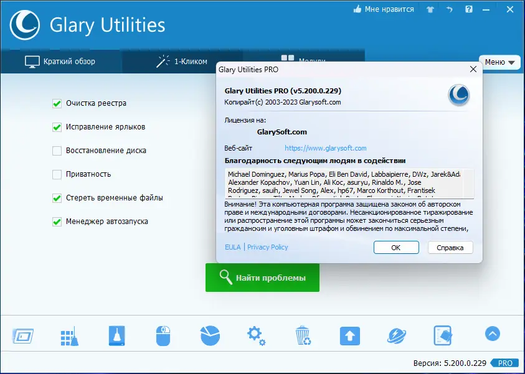Click inside the contributors credits text box
This screenshot has height=374, width=525.
click(346, 181)
